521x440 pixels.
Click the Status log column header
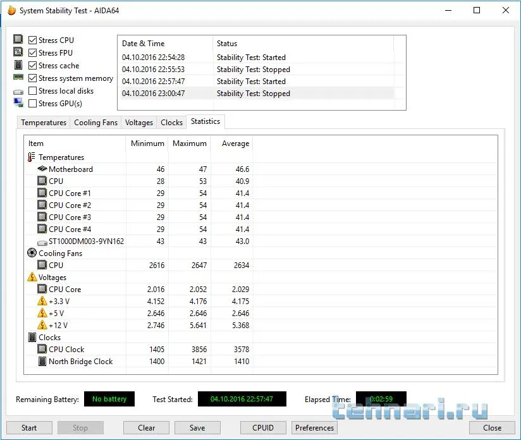pos(303,44)
